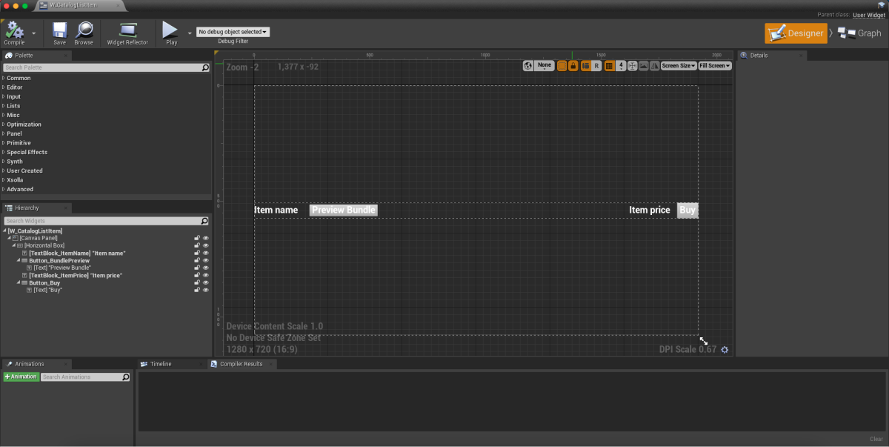Toggle lock icon on Canvas Panel row
The width and height of the screenshot is (889, 447).
[x=198, y=238]
